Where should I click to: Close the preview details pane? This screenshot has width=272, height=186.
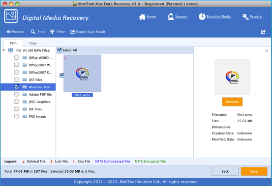[267, 51]
